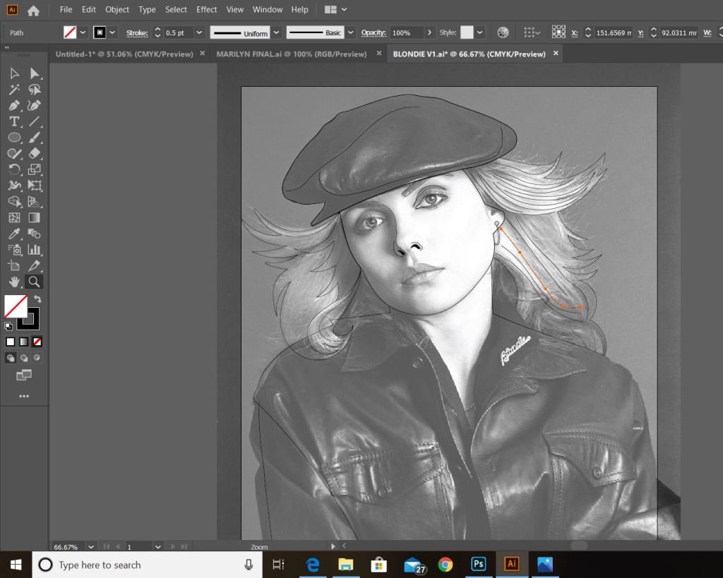Click the Fill color swatch in toolbox

click(x=16, y=306)
